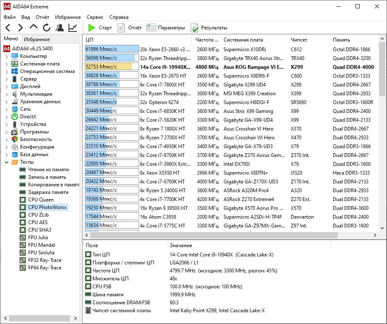Screen dimensions: 387x324
Task: Open the Отчёт menu in the menu bar
Action: [x=42, y=17]
